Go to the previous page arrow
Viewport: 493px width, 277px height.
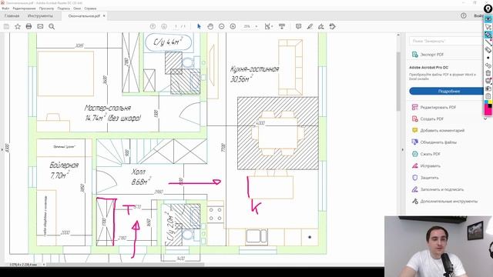click(153, 27)
